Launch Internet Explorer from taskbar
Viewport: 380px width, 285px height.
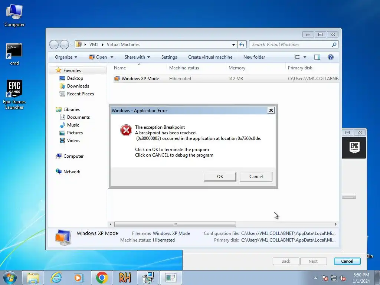pos(56,278)
